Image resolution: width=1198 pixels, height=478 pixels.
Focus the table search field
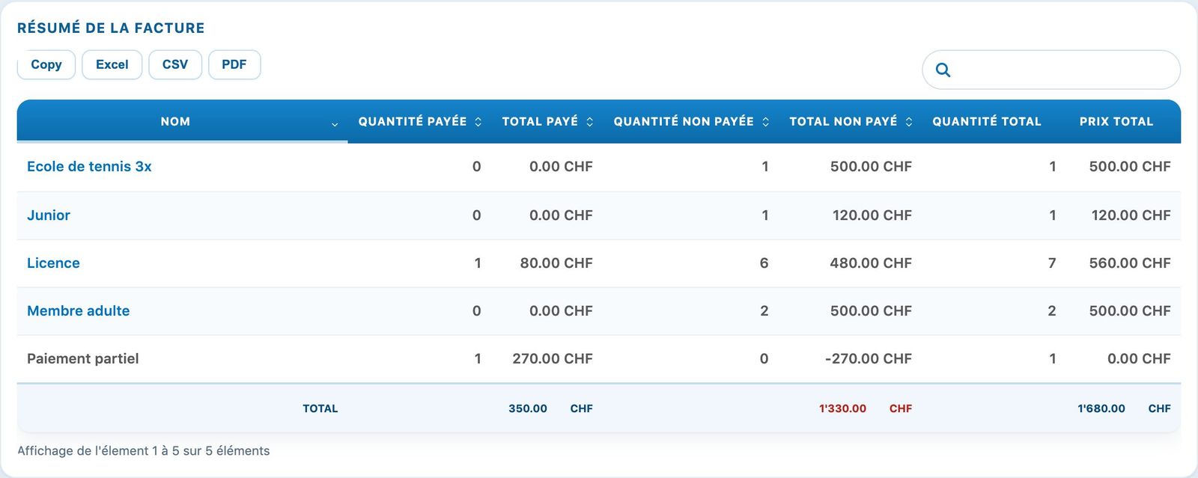pos(1051,70)
